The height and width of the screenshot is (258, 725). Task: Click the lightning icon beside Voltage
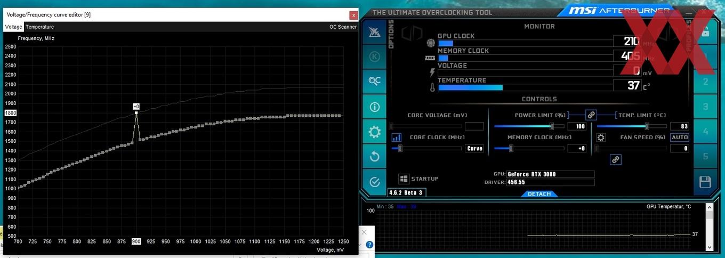point(432,72)
